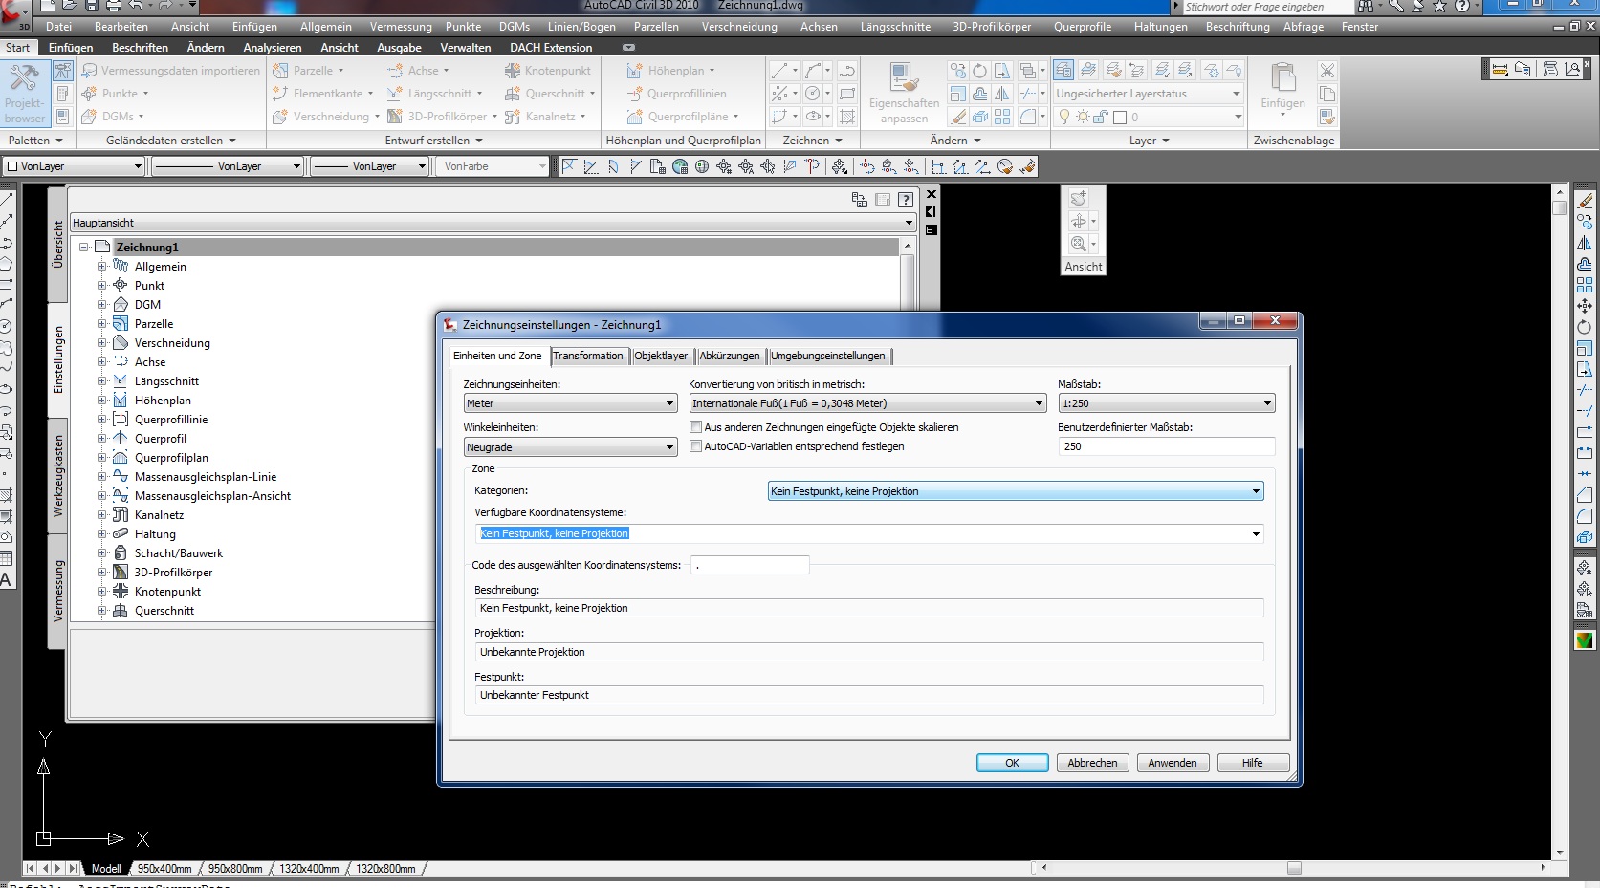This screenshot has width=1600, height=888.
Task: Switch to the Objektlayer tab
Action: point(661,356)
